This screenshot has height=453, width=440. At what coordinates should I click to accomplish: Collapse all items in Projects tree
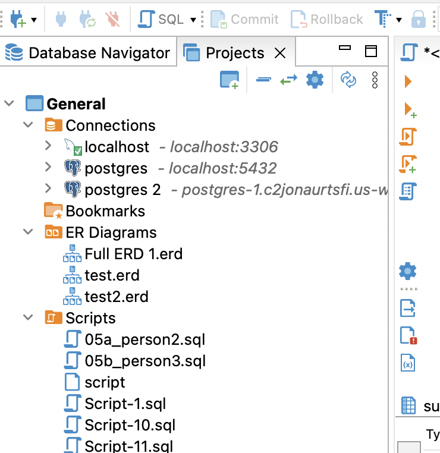263,80
